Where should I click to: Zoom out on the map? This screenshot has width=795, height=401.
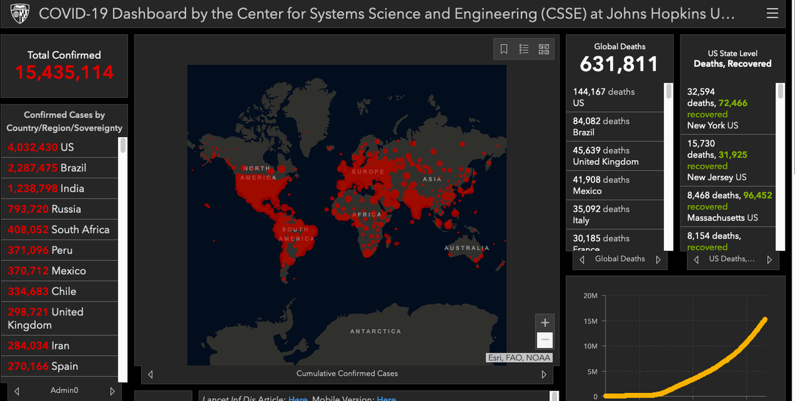[545, 340]
